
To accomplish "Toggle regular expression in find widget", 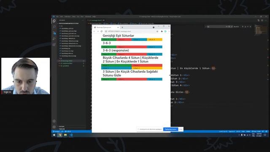I will (x=232, y=27).
